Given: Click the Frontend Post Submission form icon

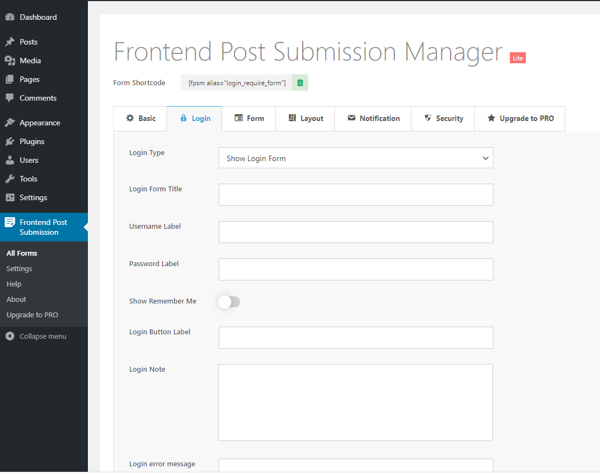Looking at the screenshot, I should pos(10,223).
